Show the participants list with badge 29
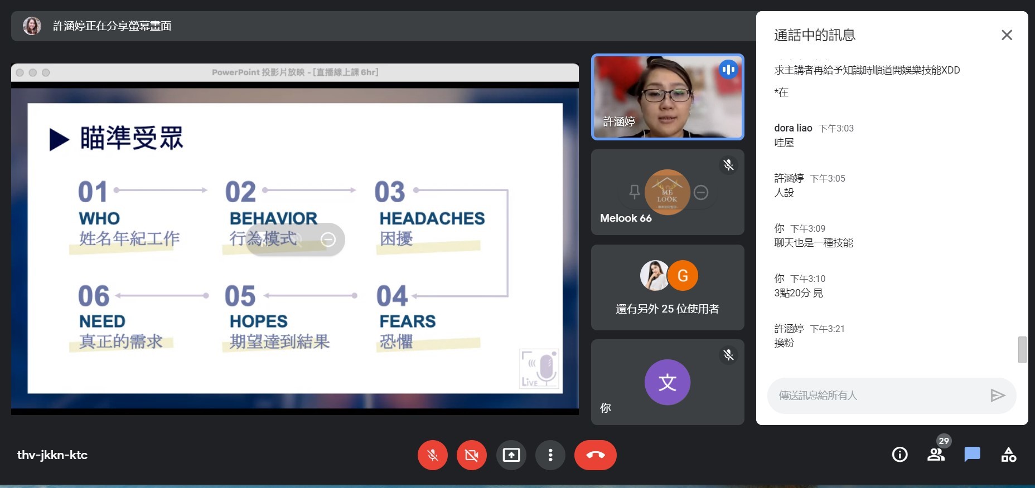Viewport: 1035px width, 488px height. click(936, 455)
